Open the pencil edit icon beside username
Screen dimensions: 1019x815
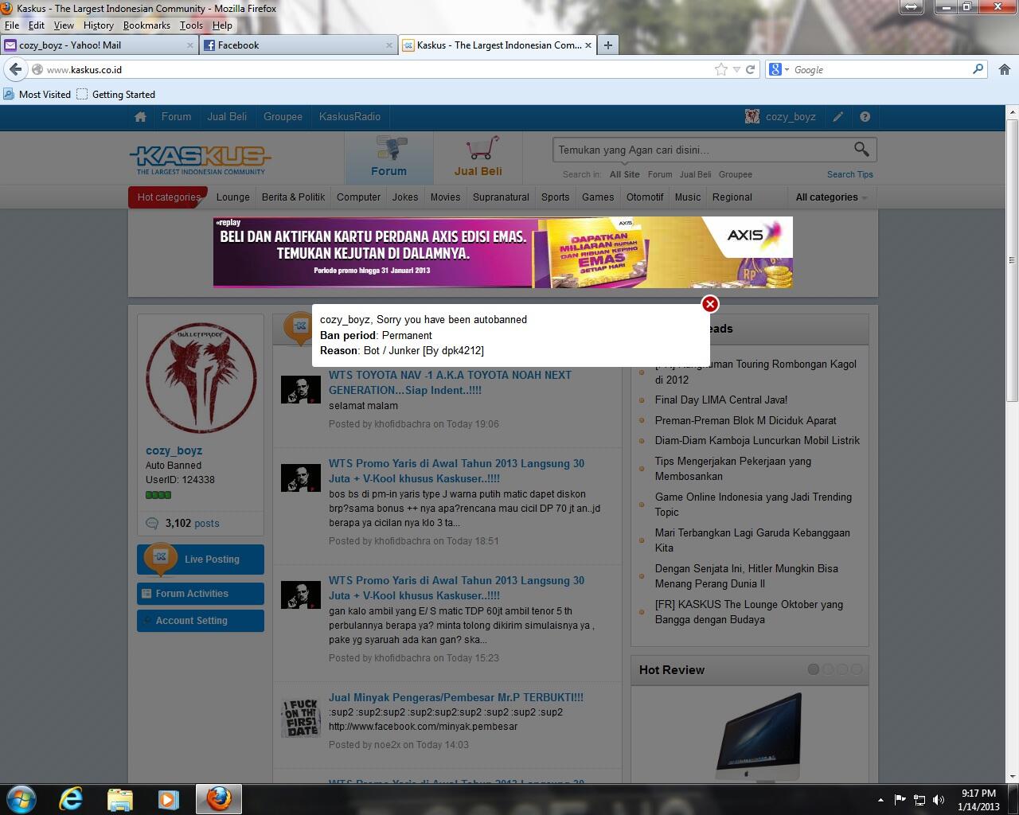coord(838,117)
